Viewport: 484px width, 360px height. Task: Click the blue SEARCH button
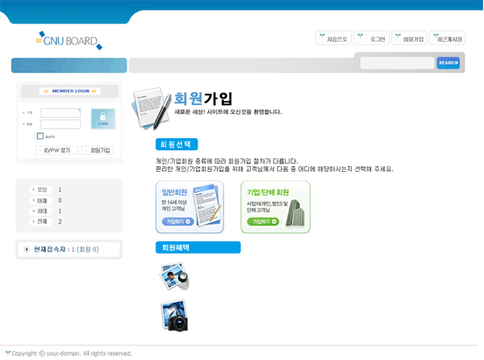(449, 63)
